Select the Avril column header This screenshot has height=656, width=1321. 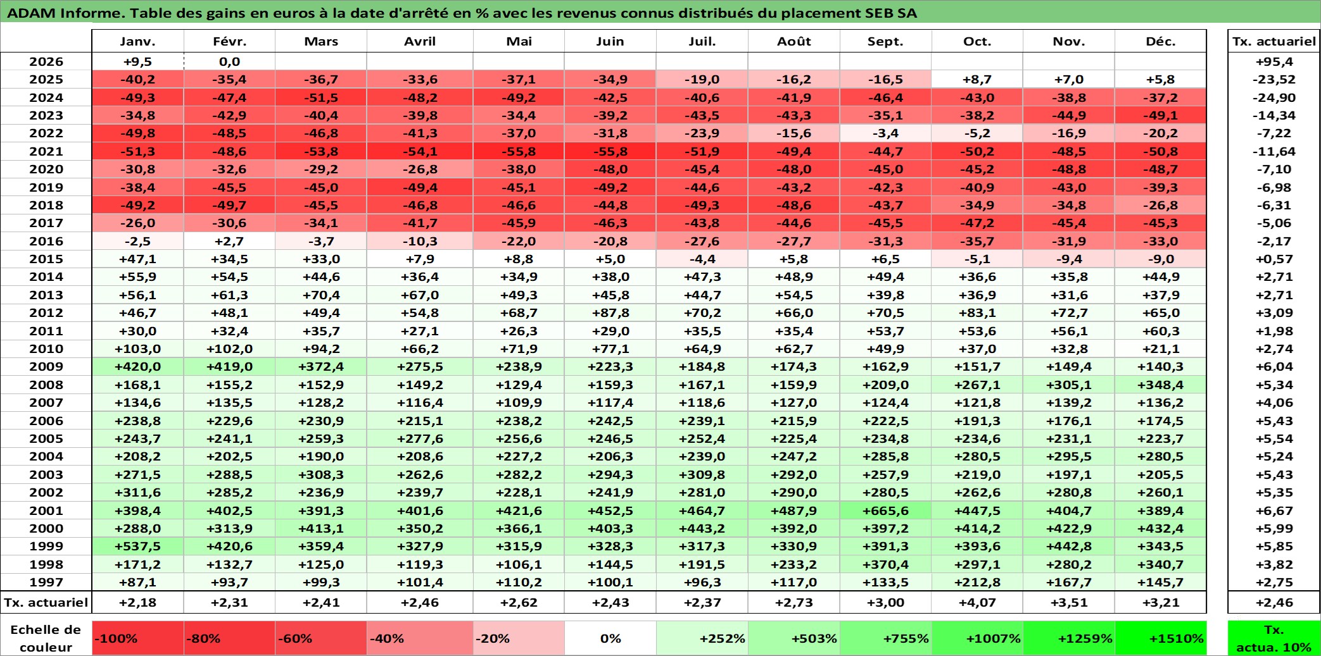click(x=420, y=41)
